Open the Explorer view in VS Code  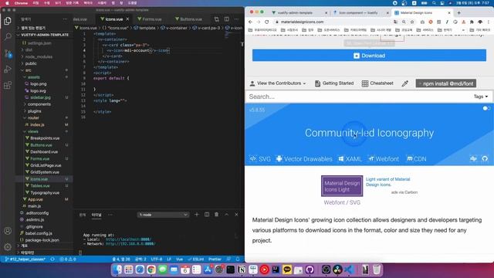8,21
